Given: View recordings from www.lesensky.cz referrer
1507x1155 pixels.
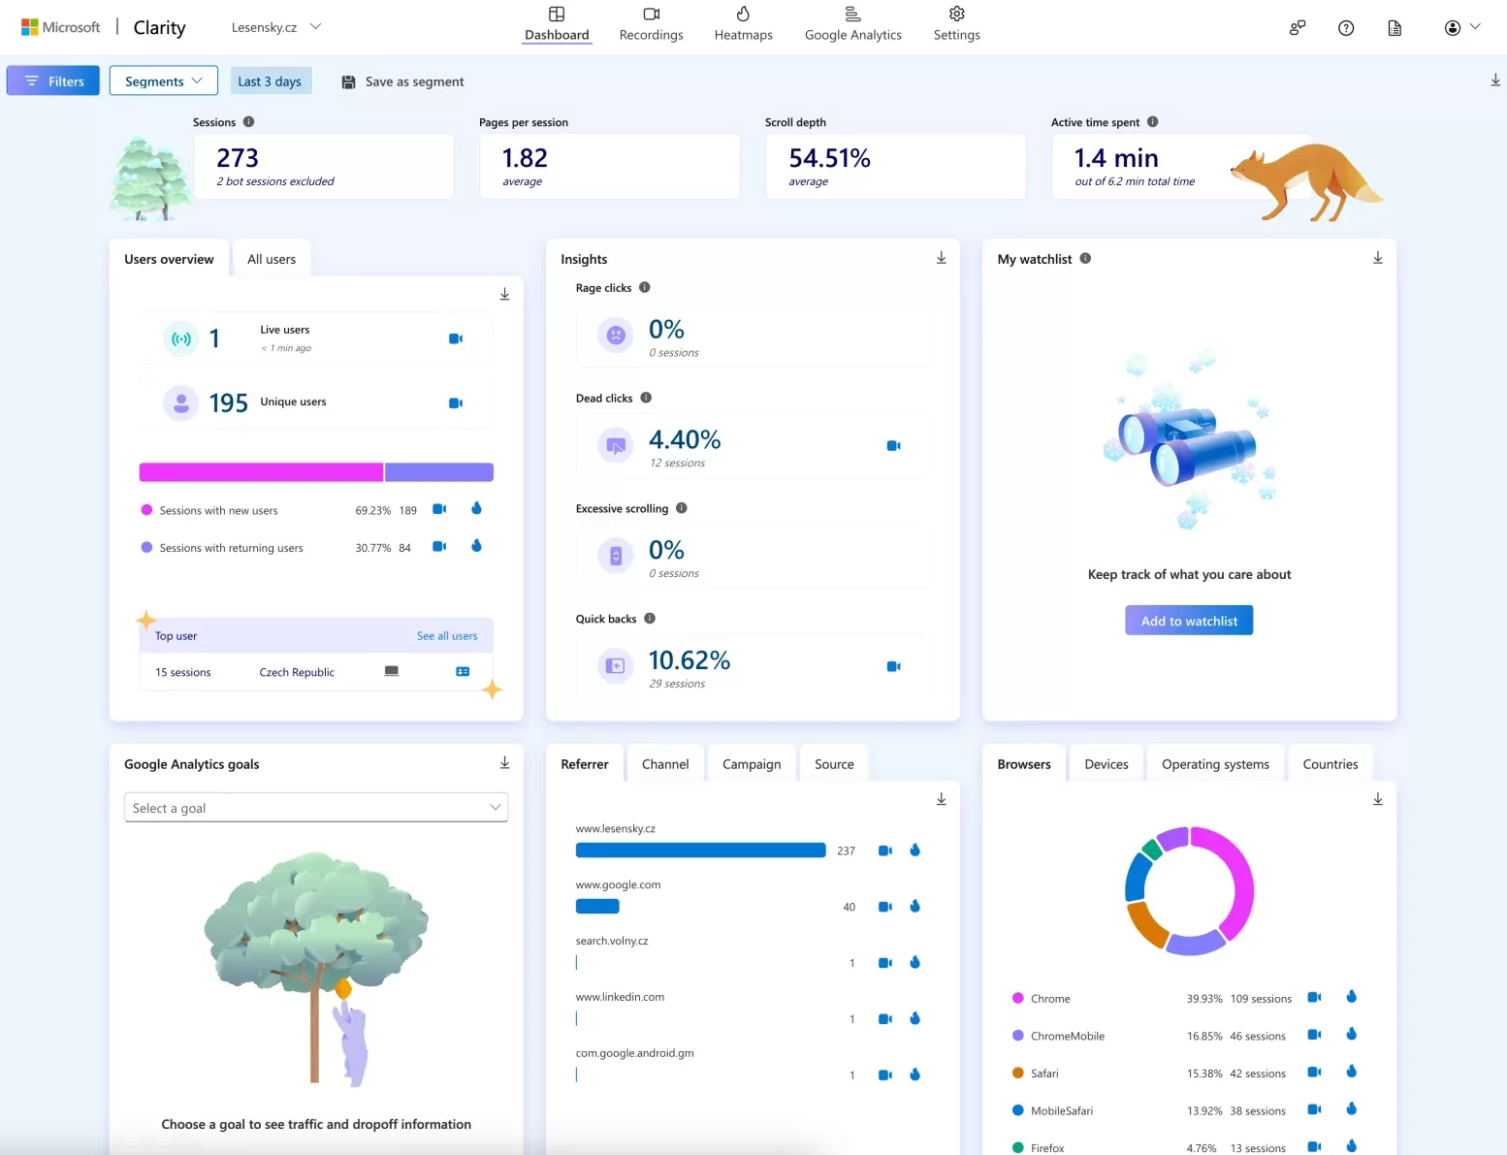Looking at the screenshot, I should (885, 850).
